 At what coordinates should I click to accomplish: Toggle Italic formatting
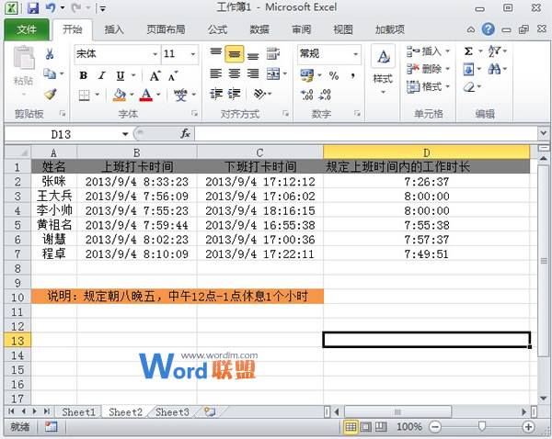pyautogui.click(x=100, y=75)
